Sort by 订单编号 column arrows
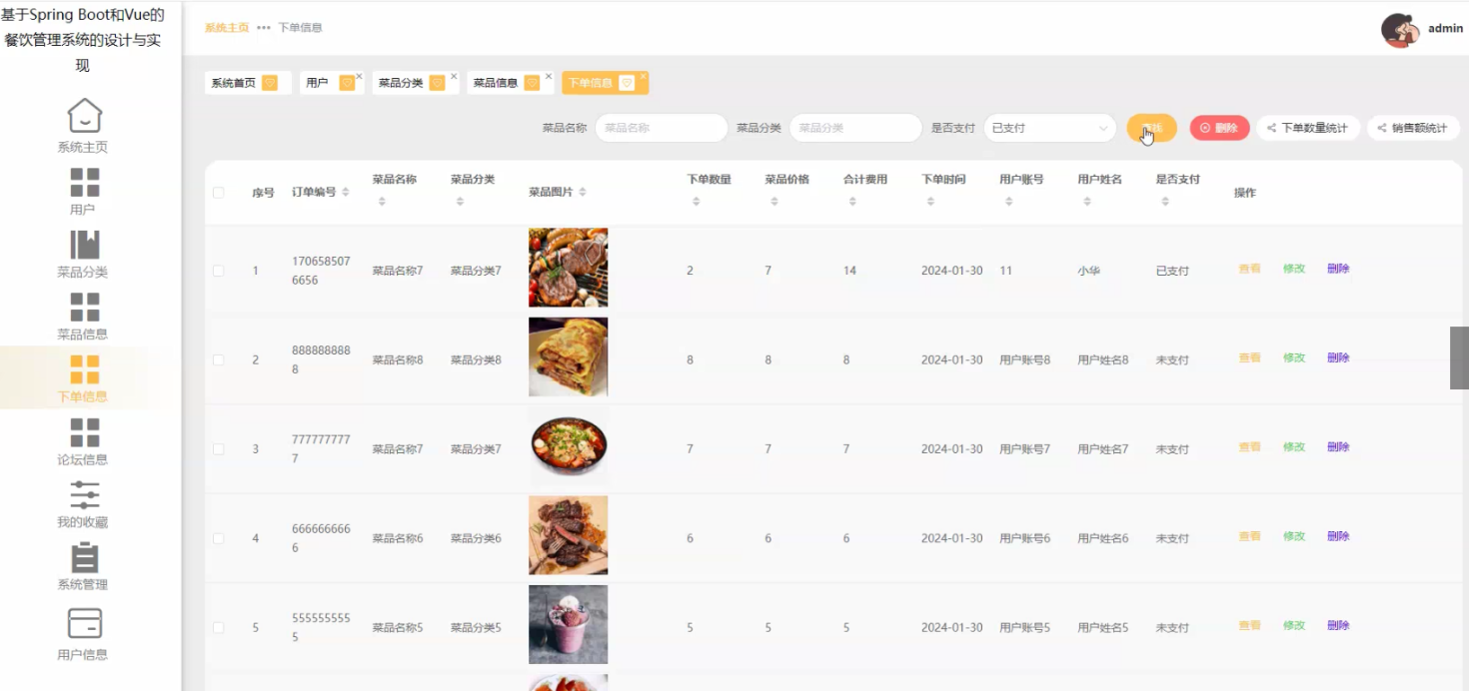This screenshot has height=691, width=1469. (346, 192)
